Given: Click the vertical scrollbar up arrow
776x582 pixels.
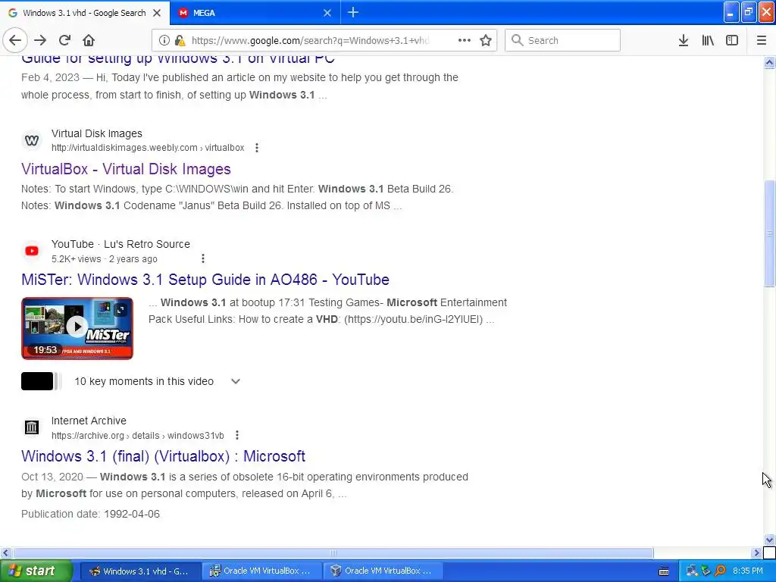Looking at the screenshot, I should click(x=769, y=62).
